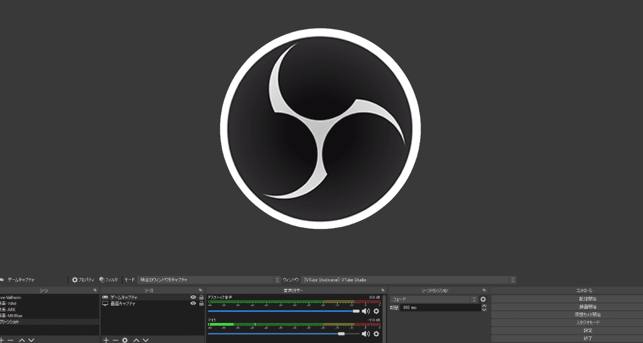Open デスクトップ音声 audio settings gear

pyautogui.click(x=376, y=311)
